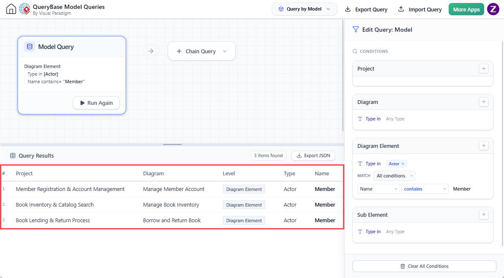This screenshot has height=278, width=504.
Task: Click the Edit Query filter icon
Action: tap(355, 30)
